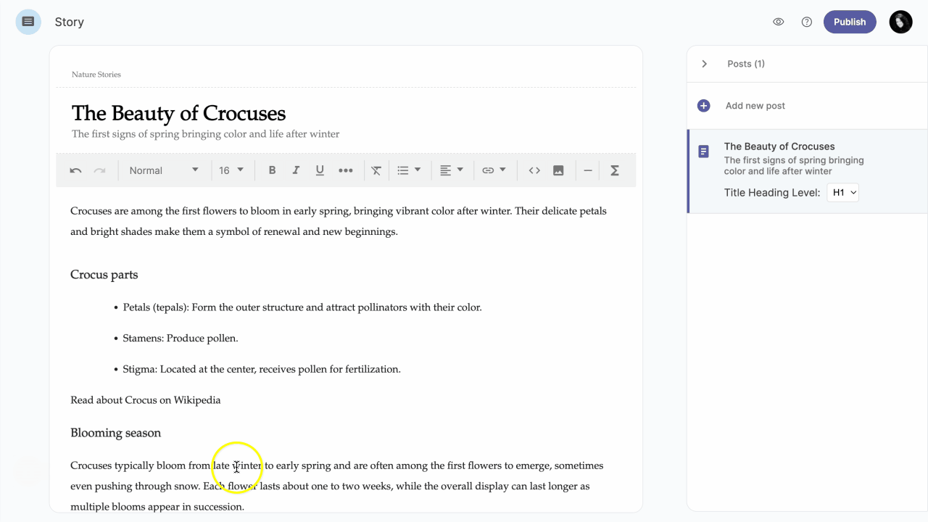Click the clear formatting icon
Screen dimensions: 928x522
[x=376, y=170]
